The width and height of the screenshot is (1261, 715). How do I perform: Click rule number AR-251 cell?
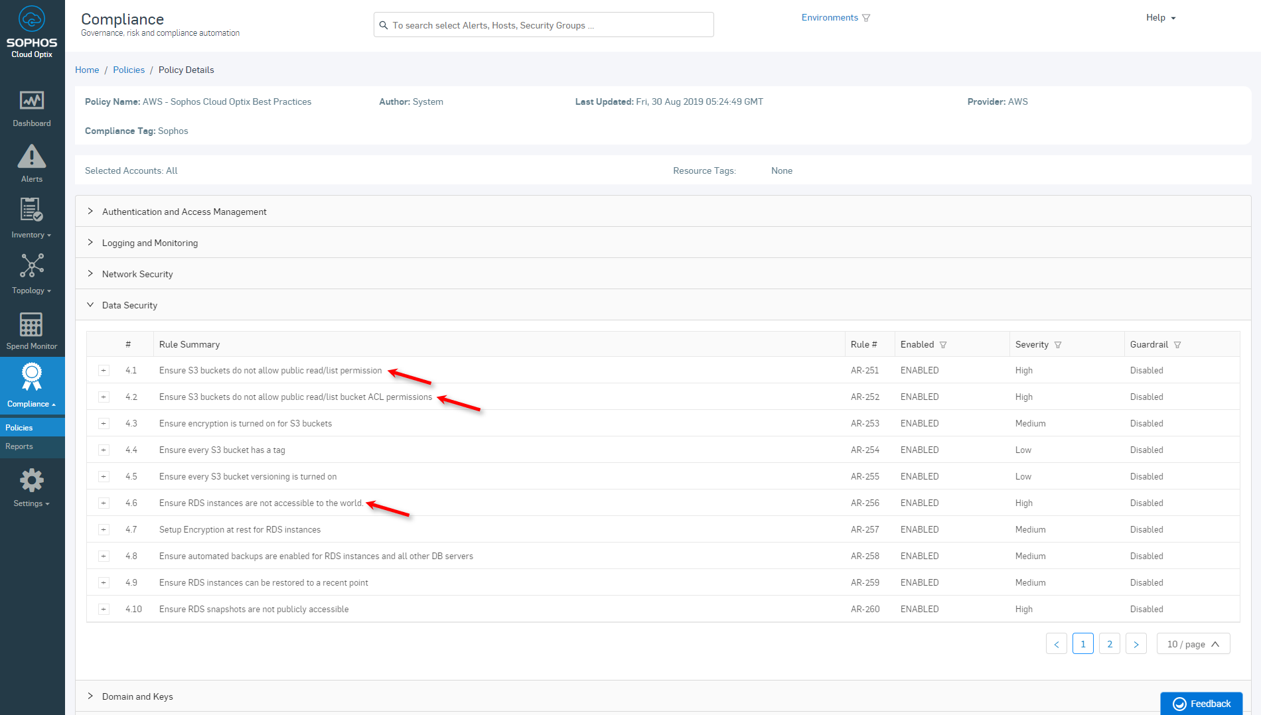pos(865,371)
